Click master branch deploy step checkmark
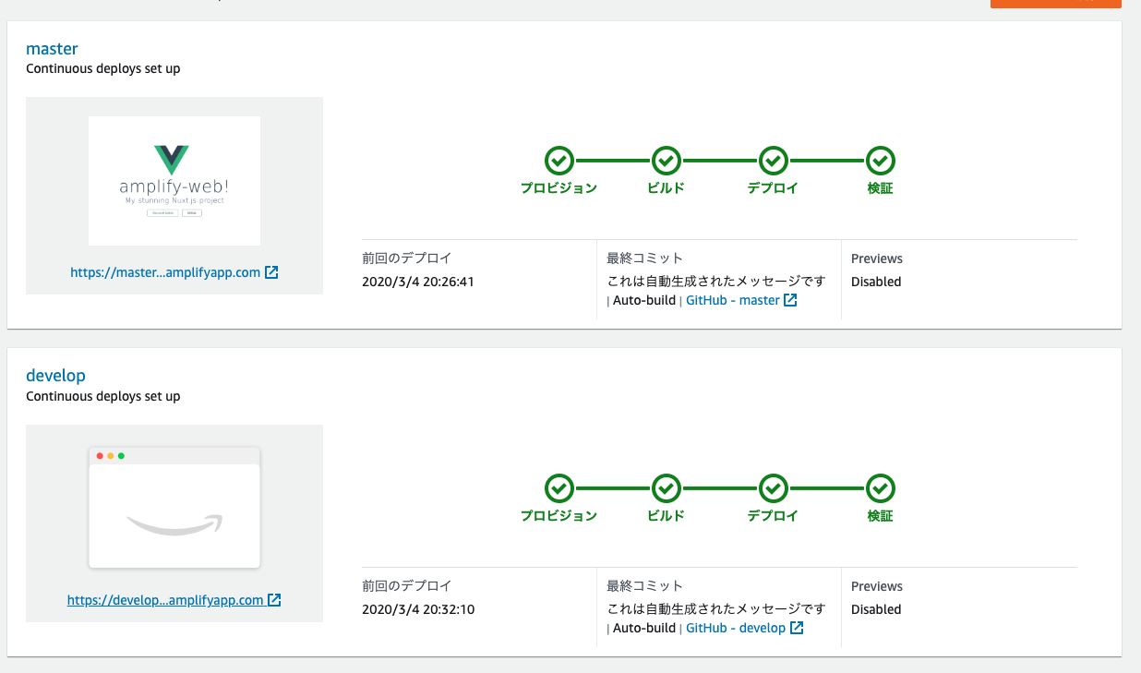This screenshot has width=1141, height=673. coord(773,161)
